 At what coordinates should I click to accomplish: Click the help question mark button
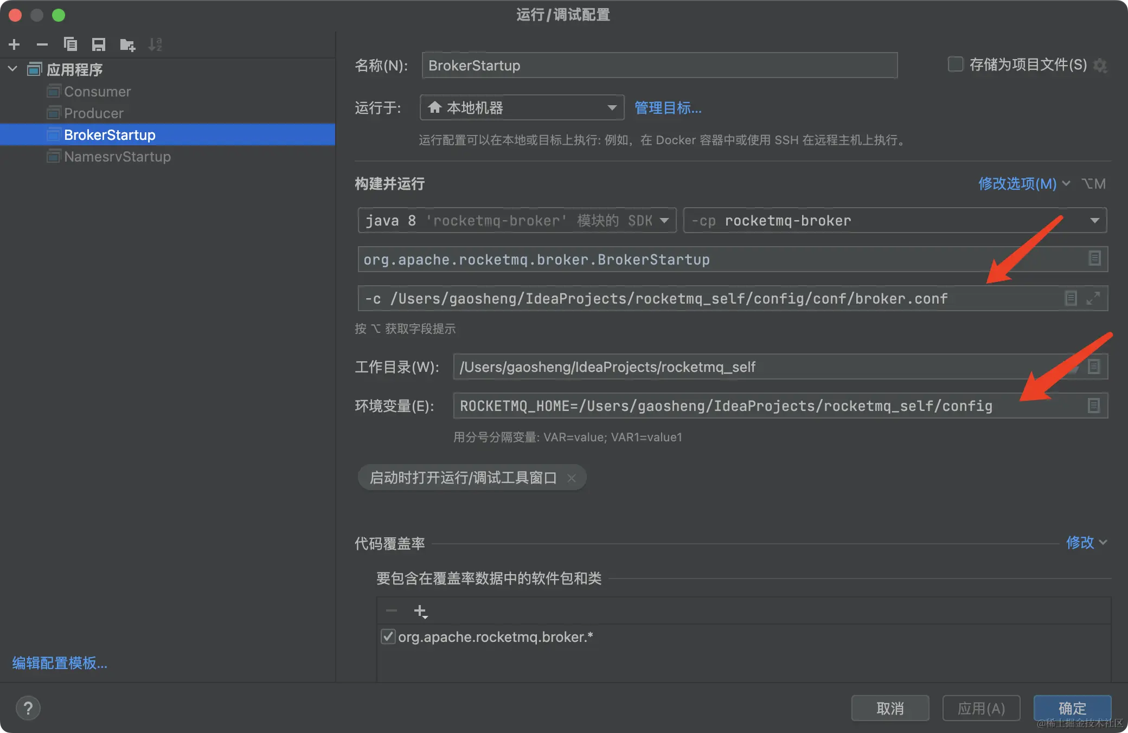pos(28,708)
